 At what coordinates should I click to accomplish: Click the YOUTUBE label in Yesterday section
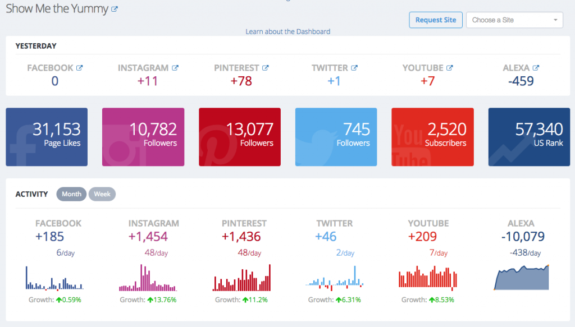pyautogui.click(x=423, y=68)
